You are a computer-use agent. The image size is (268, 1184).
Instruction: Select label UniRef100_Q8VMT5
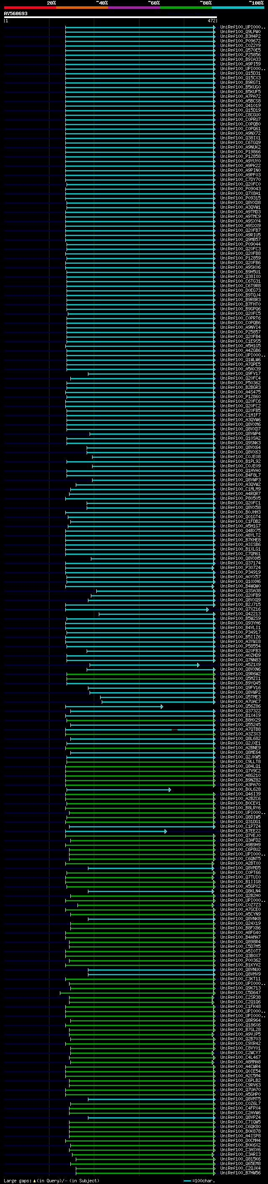240,1098
